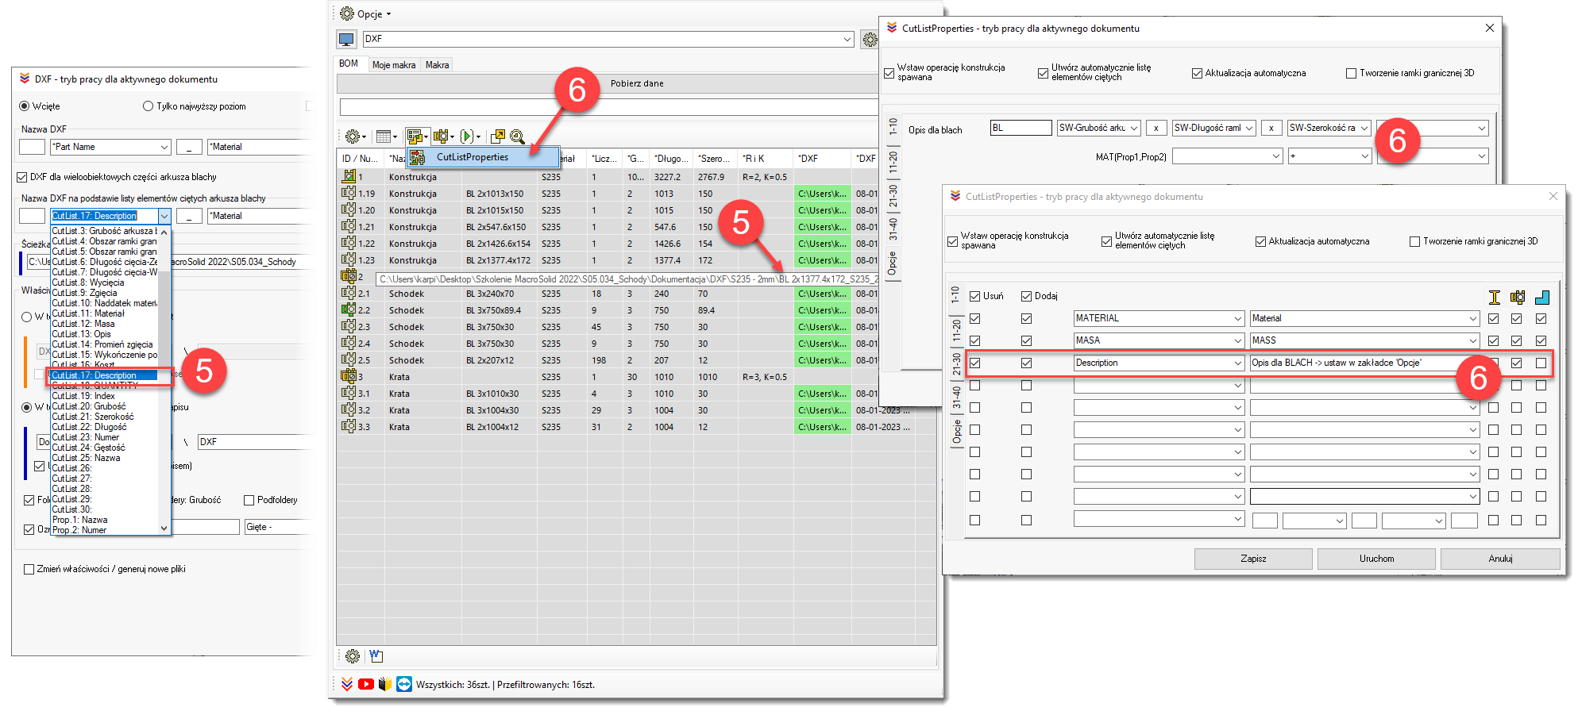The image size is (1578, 711).
Task: Click the Uruchom button
Action: pyautogui.click(x=1377, y=559)
